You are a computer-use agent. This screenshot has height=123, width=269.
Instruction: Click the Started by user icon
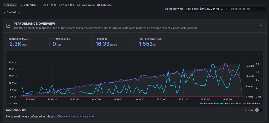coord(4,12)
